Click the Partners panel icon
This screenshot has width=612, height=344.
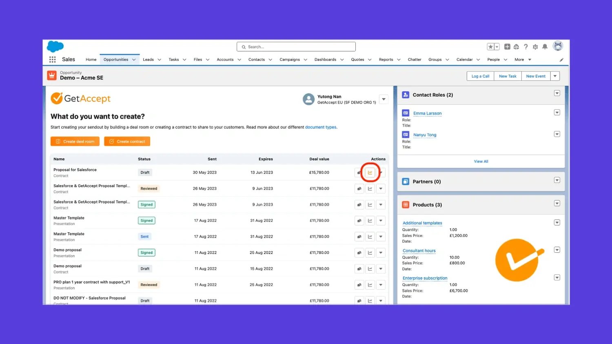(406, 182)
